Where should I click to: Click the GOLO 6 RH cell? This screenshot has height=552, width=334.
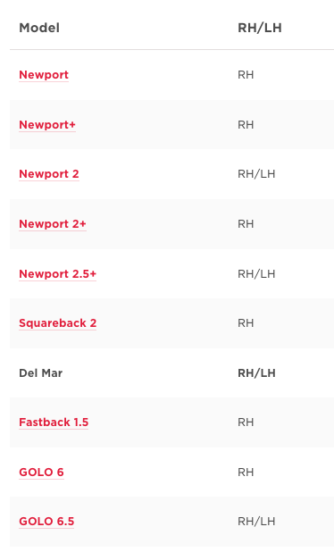[246, 473]
